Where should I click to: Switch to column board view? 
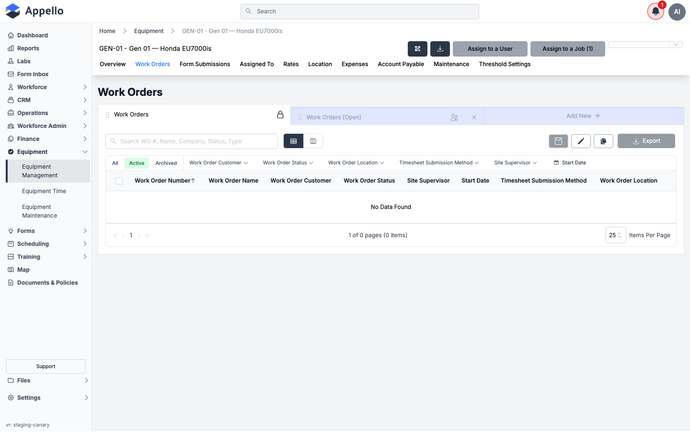pyautogui.click(x=313, y=141)
